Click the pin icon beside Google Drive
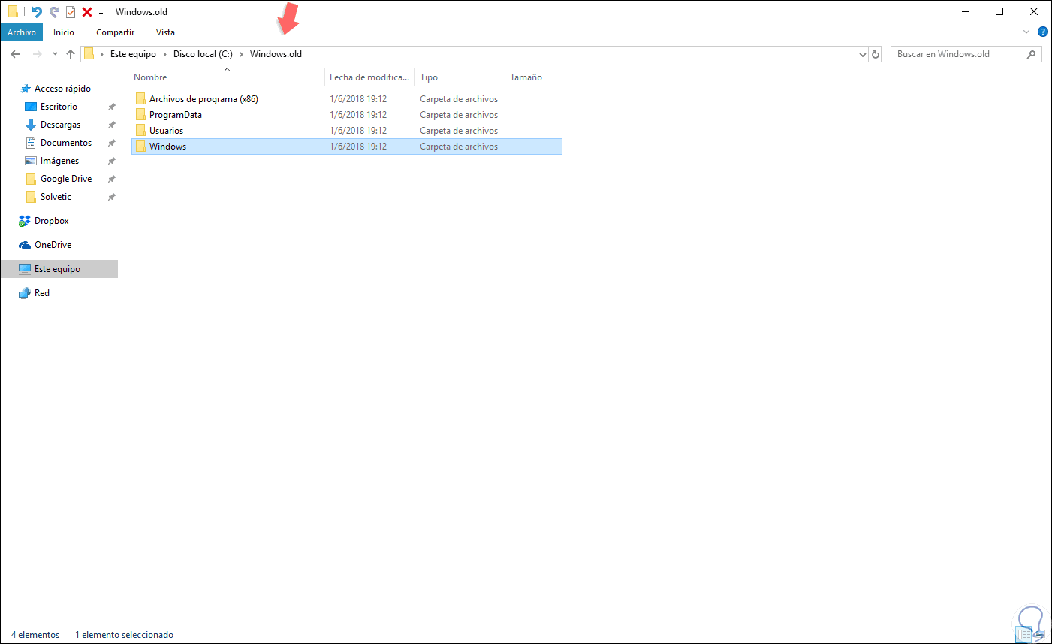This screenshot has height=644, width=1052. (111, 179)
